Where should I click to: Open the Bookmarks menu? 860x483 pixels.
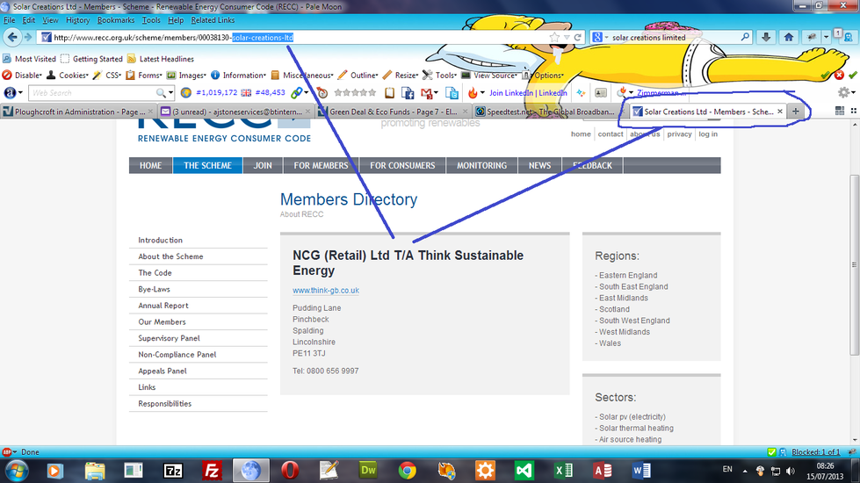(x=116, y=19)
